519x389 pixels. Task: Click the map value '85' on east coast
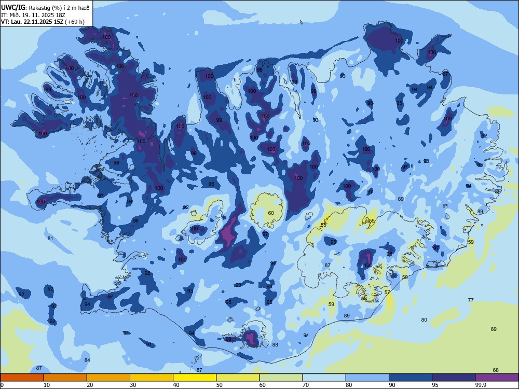[x=498, y=191]
